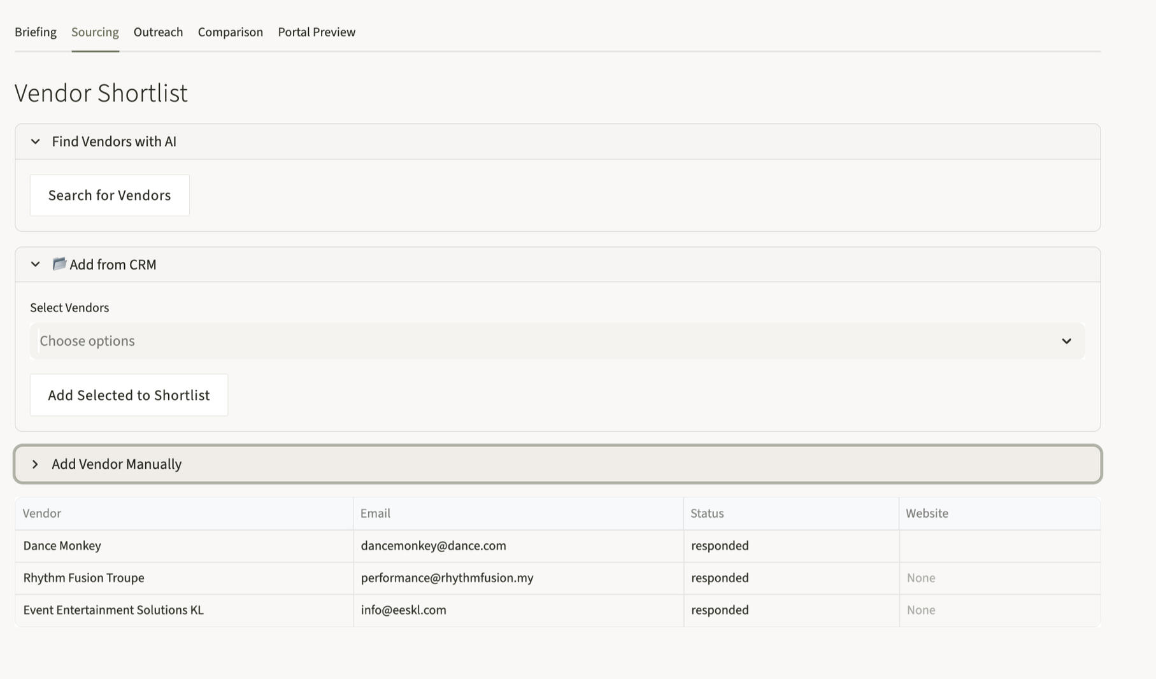The width and height of the screenshot is (1156, 679).
Task: Click the Search for Vendors button
Action: tap(109, 195)
